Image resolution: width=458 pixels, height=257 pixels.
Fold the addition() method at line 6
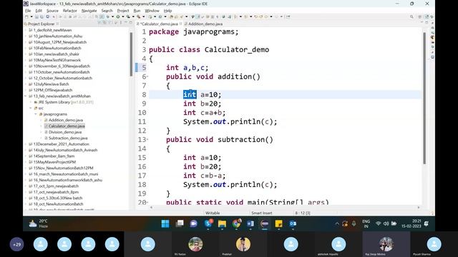point(147,76)
